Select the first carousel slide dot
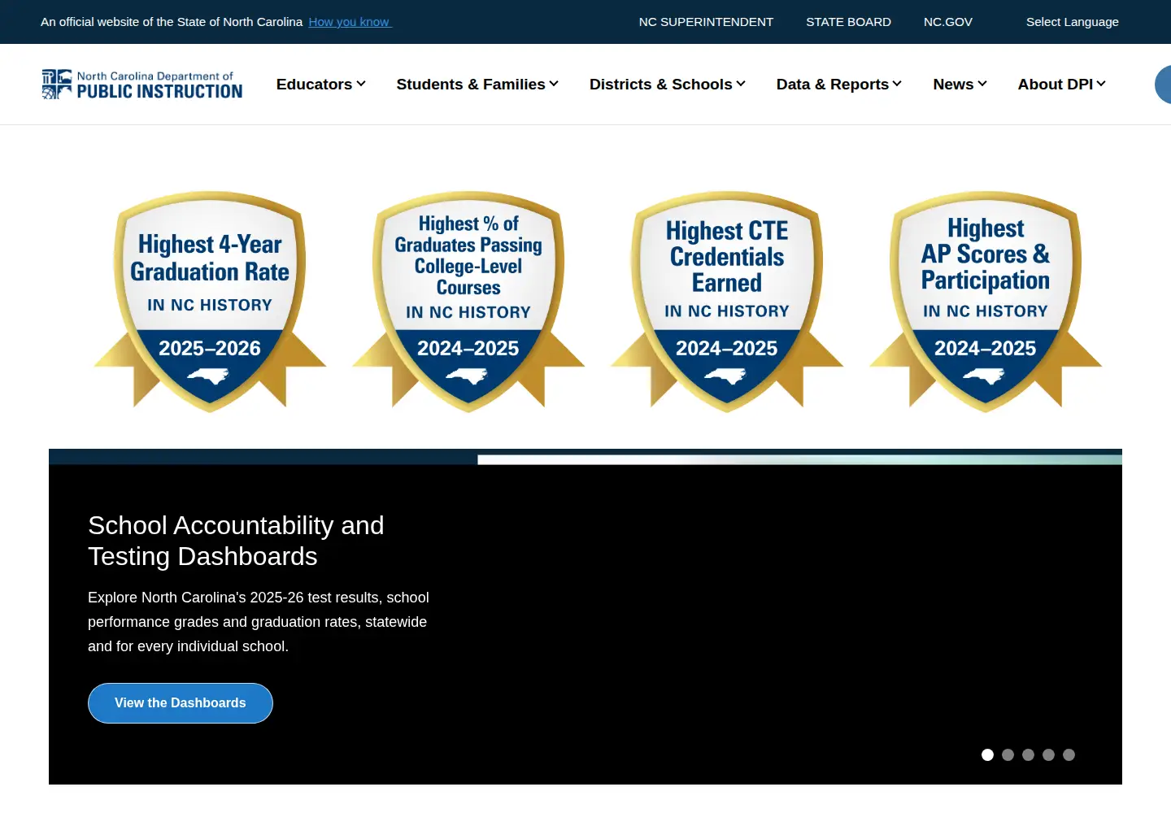This screenshot has height=813, width=1171. pyautogui.click(x=987, y=755)
